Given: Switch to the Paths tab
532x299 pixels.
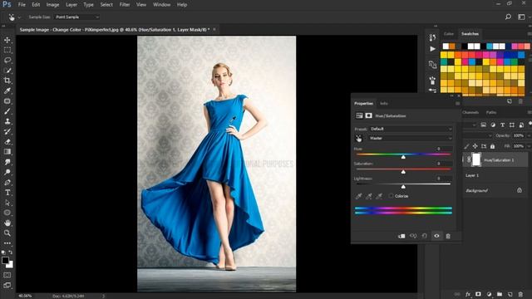Looking at the screenshot, I should (491, 113).
